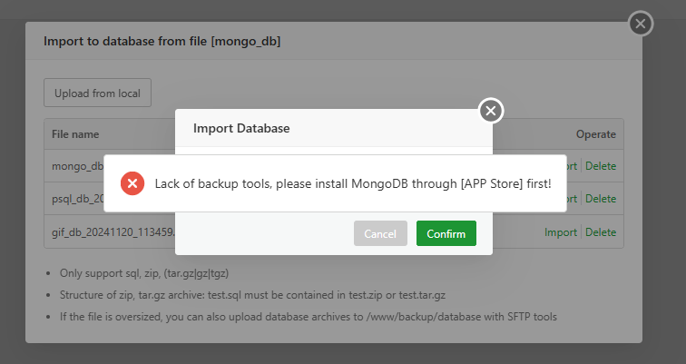Import the gif_db backup file

coord(560,231)
